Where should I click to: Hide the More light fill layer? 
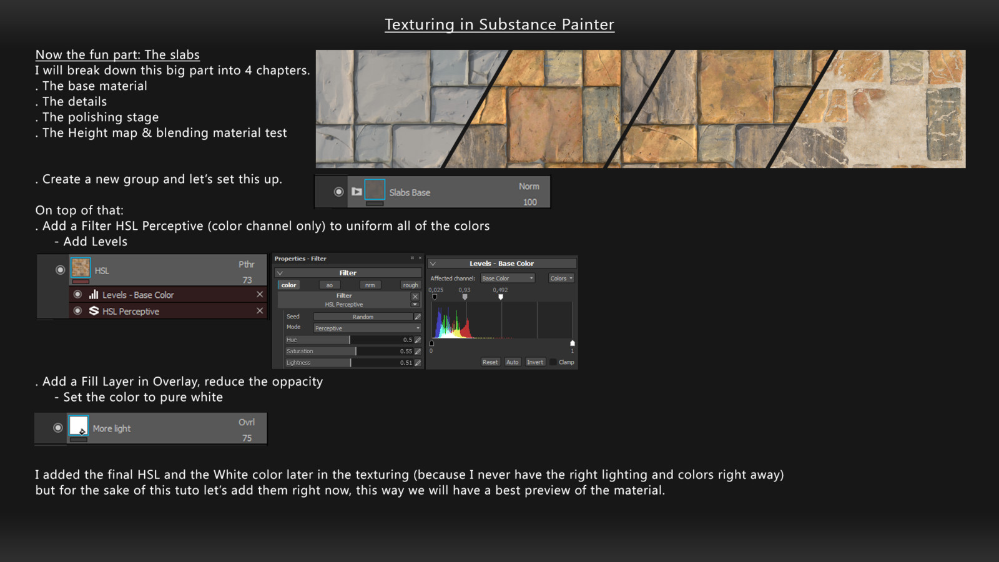pyautogui.click(x=58, y=428)
